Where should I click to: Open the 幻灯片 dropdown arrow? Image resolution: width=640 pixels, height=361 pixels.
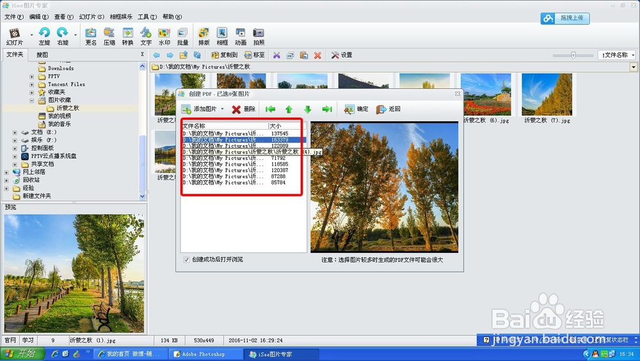click(31, 35)
